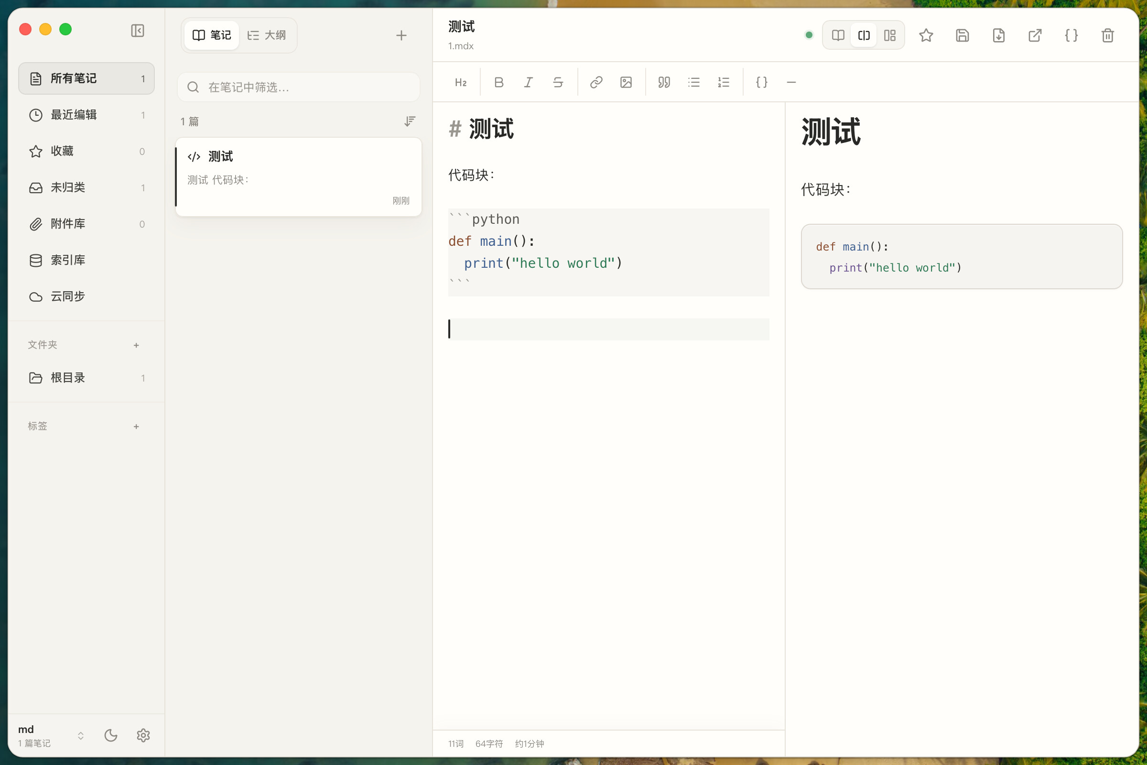
Task: Delete the note with trash icon
Action: [x=1107, y=35]
